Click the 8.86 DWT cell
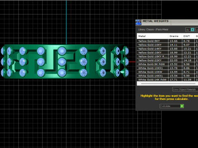 tap(188, 68)
